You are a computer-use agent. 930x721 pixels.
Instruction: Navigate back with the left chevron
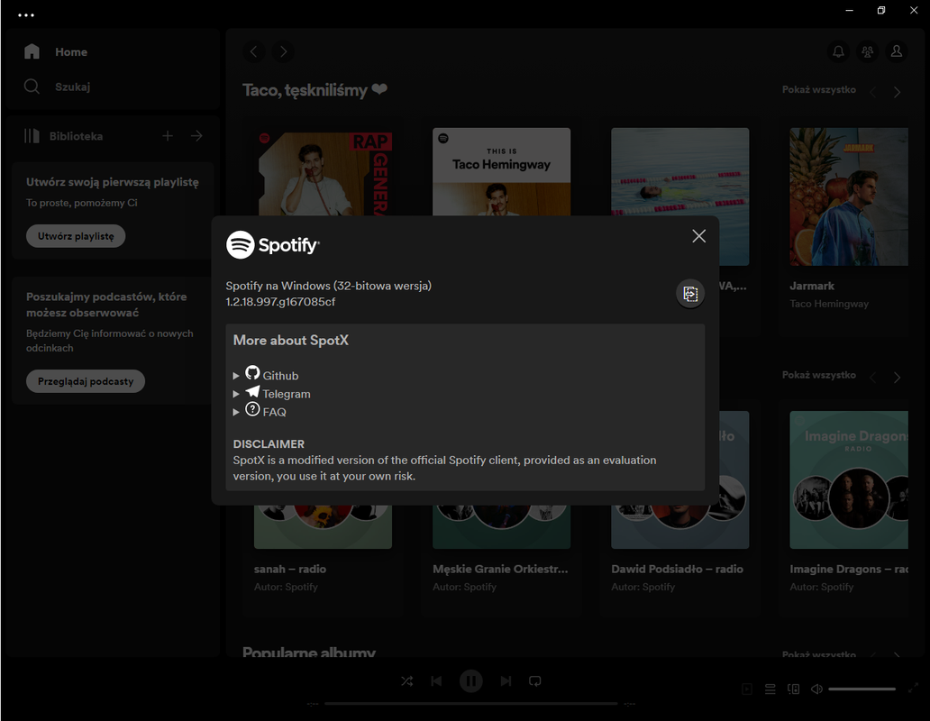coord(254,51)
